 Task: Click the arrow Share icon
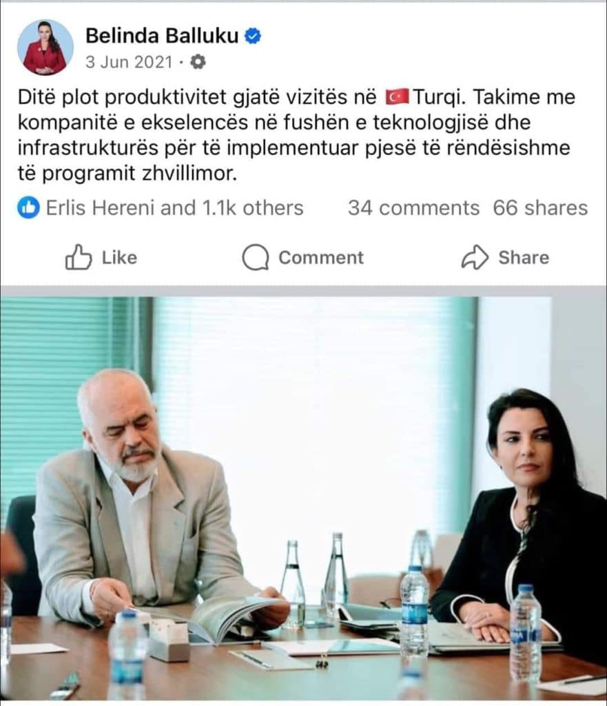click(475, 257)
